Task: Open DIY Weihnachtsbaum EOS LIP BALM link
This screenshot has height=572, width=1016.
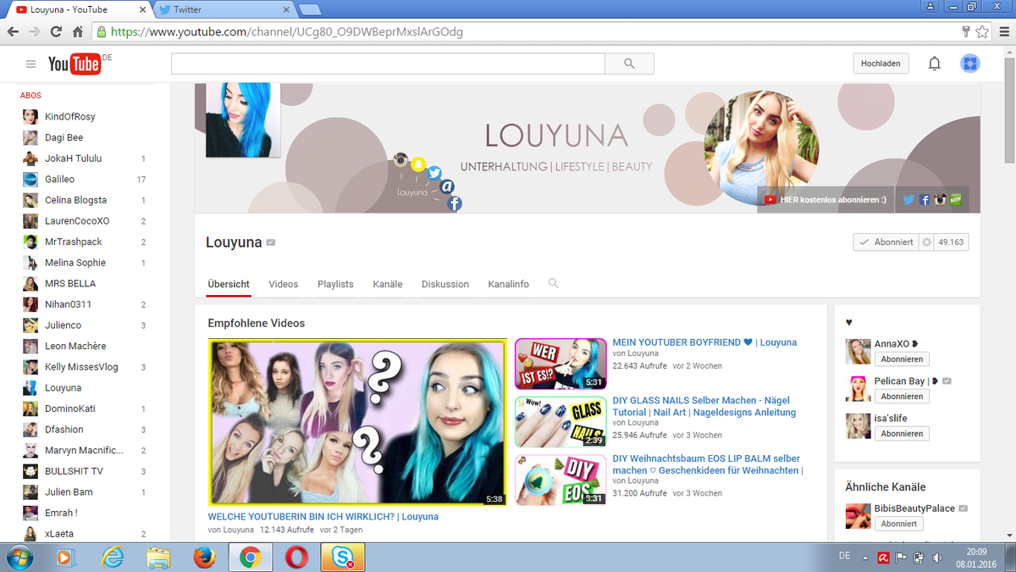Action: 708,464
